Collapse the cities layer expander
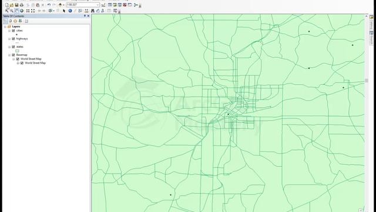The image size is (376, 212). click(x=9, y=31)
